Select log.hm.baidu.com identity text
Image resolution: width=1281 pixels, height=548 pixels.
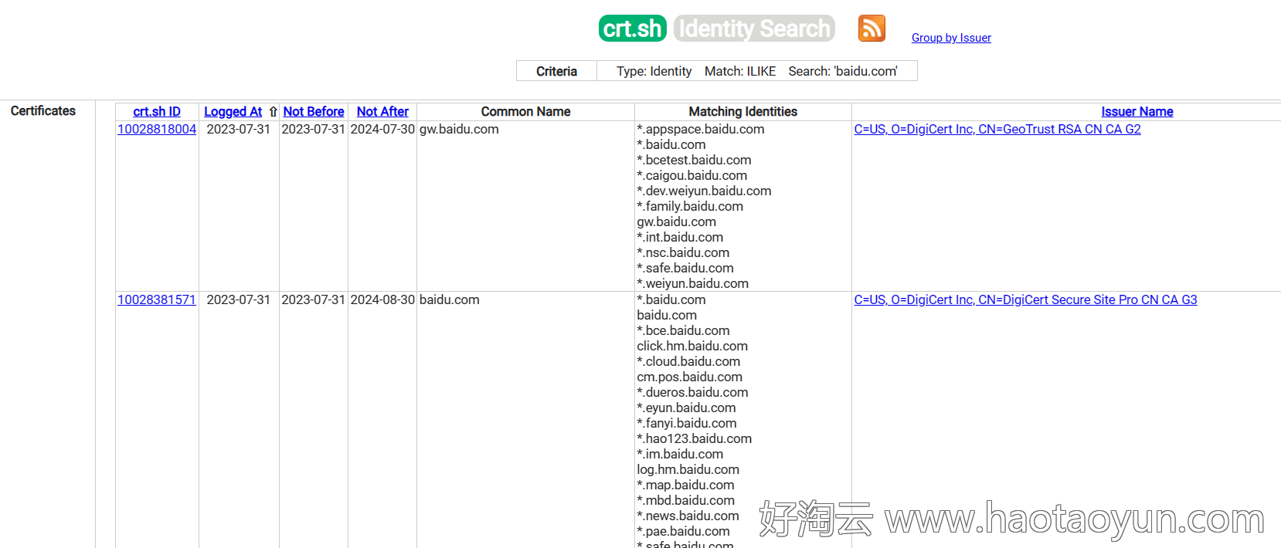pos(688,469)
